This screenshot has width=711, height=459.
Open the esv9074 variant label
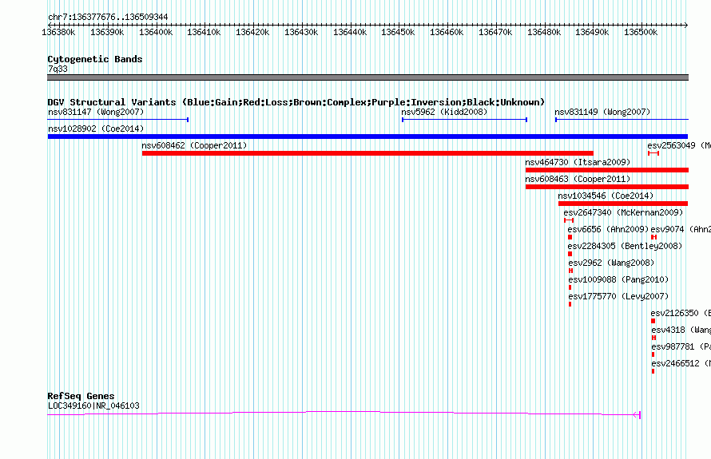click(x=681, y=229)
